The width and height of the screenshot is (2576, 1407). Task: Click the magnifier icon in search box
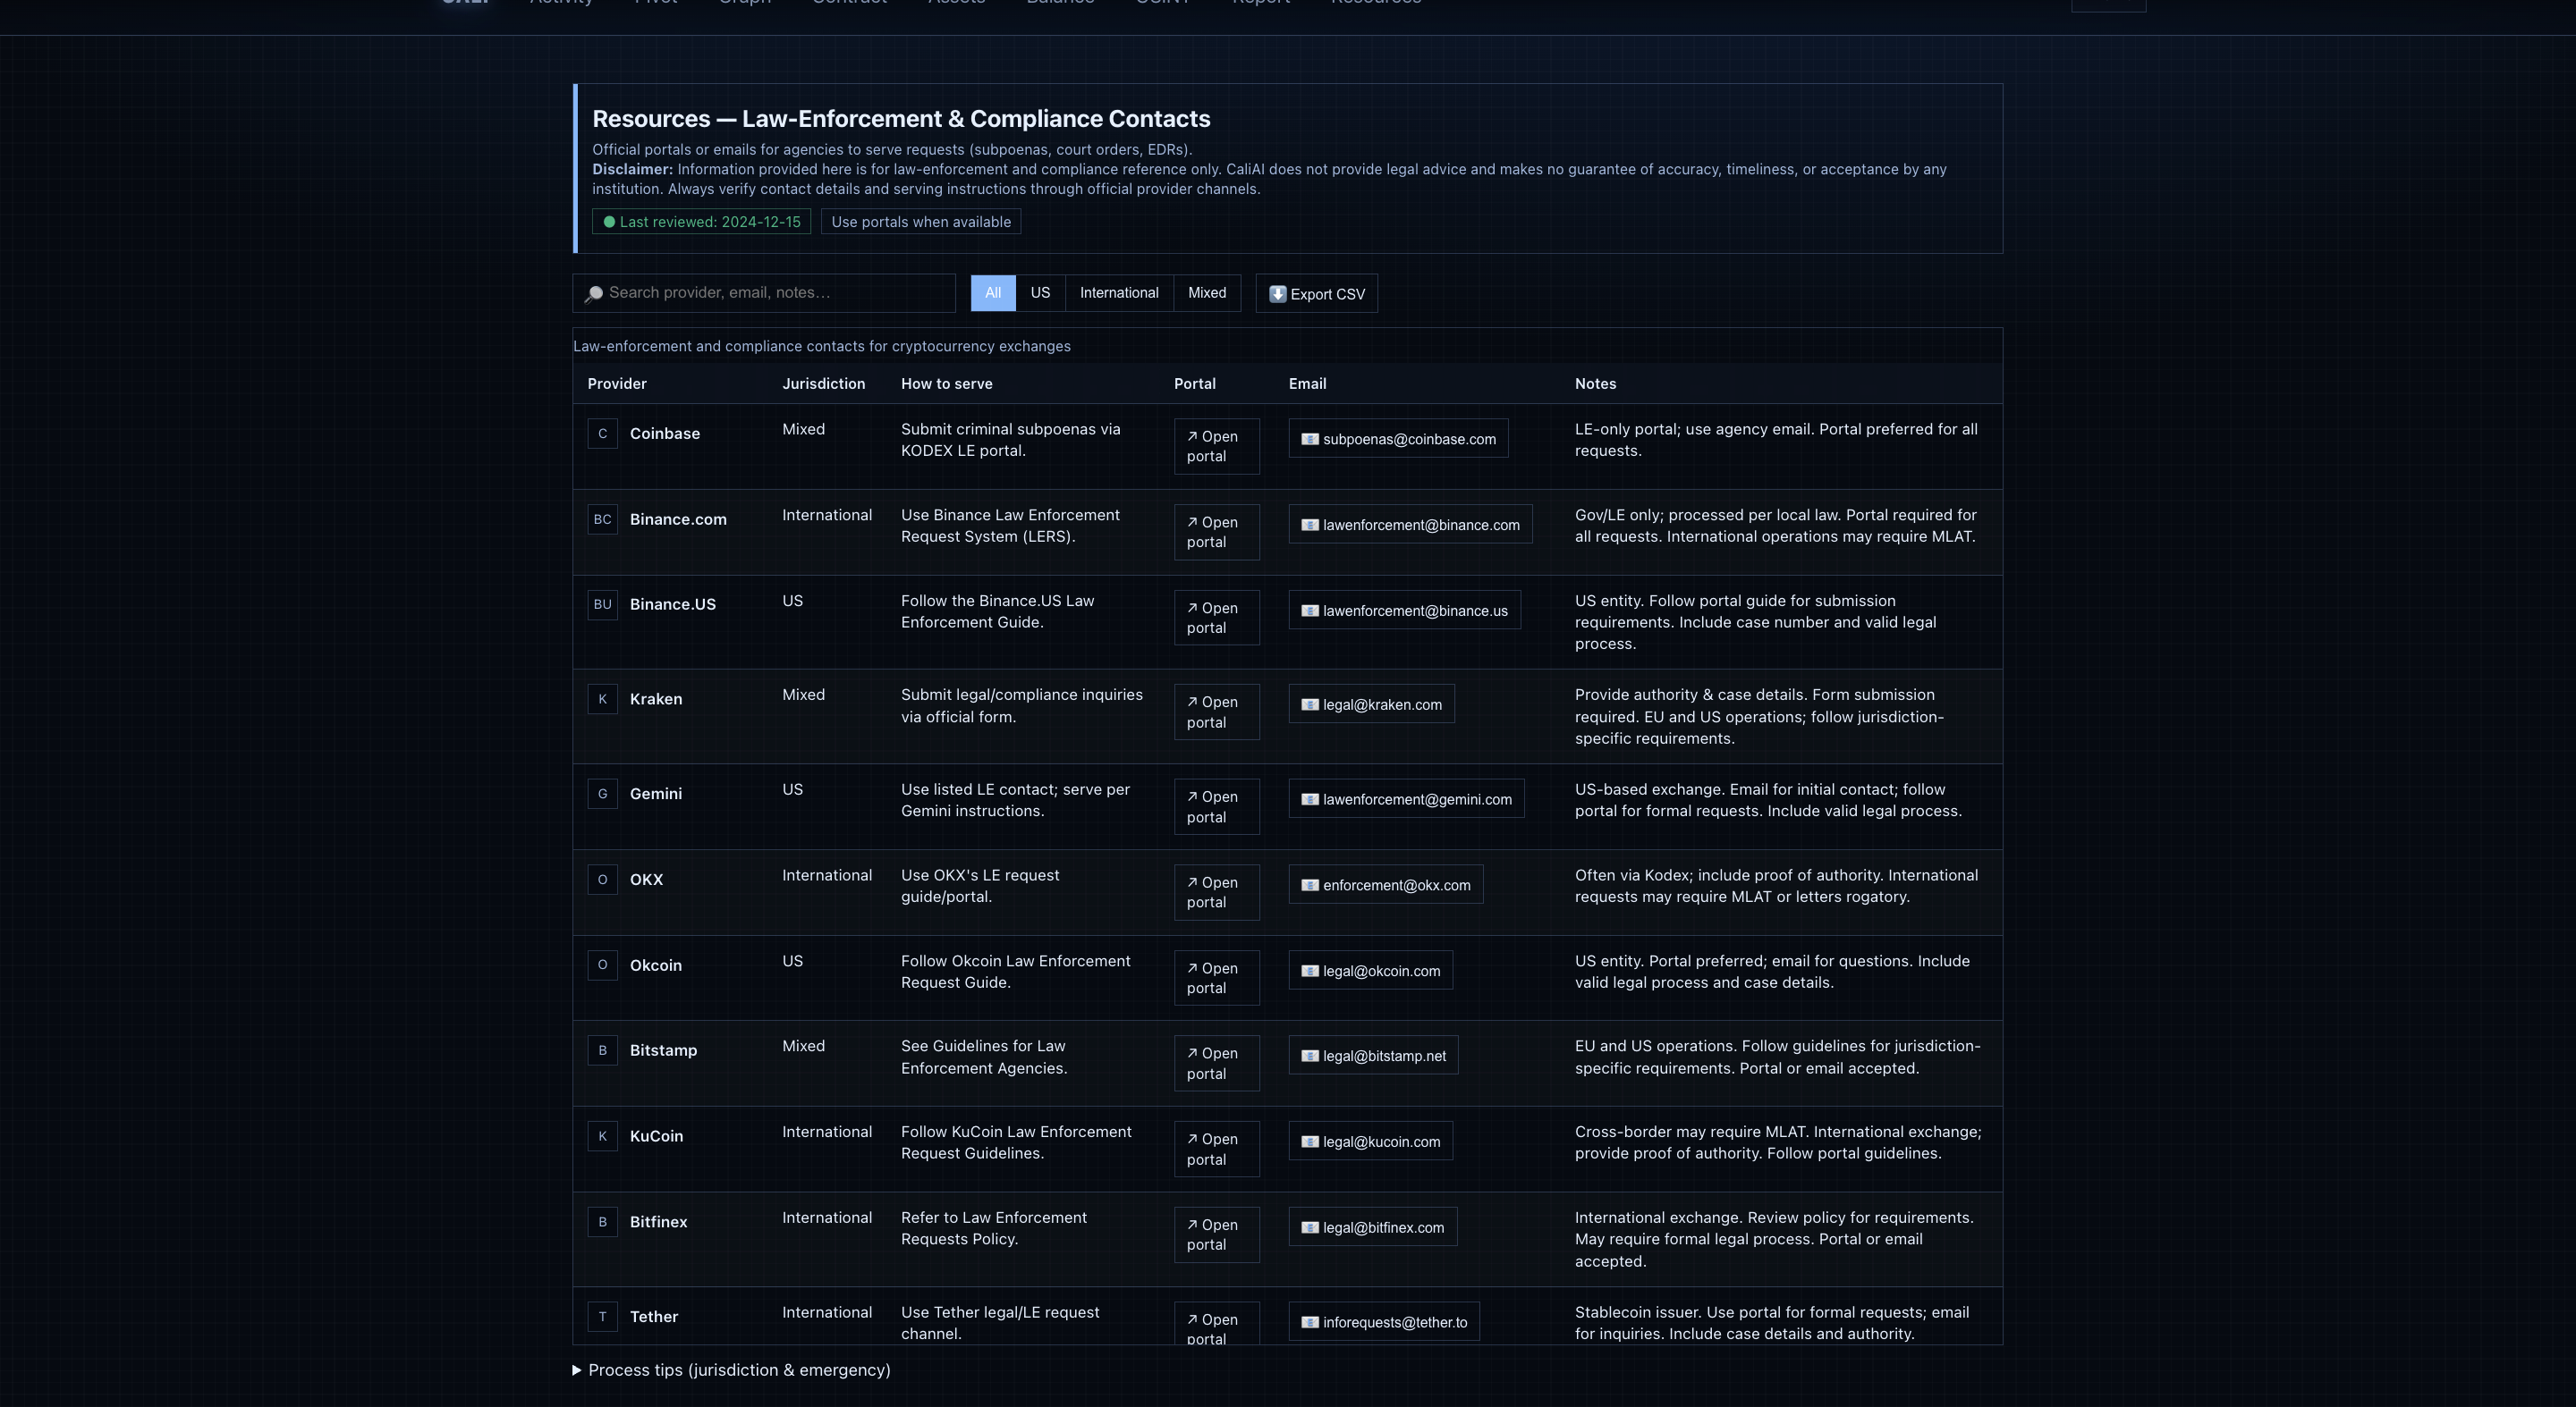(594, 294)
